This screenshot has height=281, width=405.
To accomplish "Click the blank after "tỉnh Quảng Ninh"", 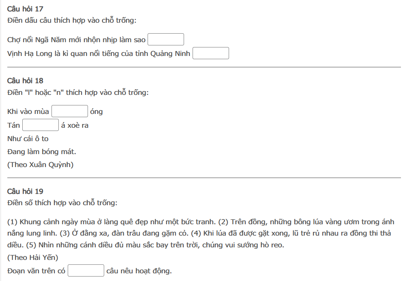I will coord(211,54).
